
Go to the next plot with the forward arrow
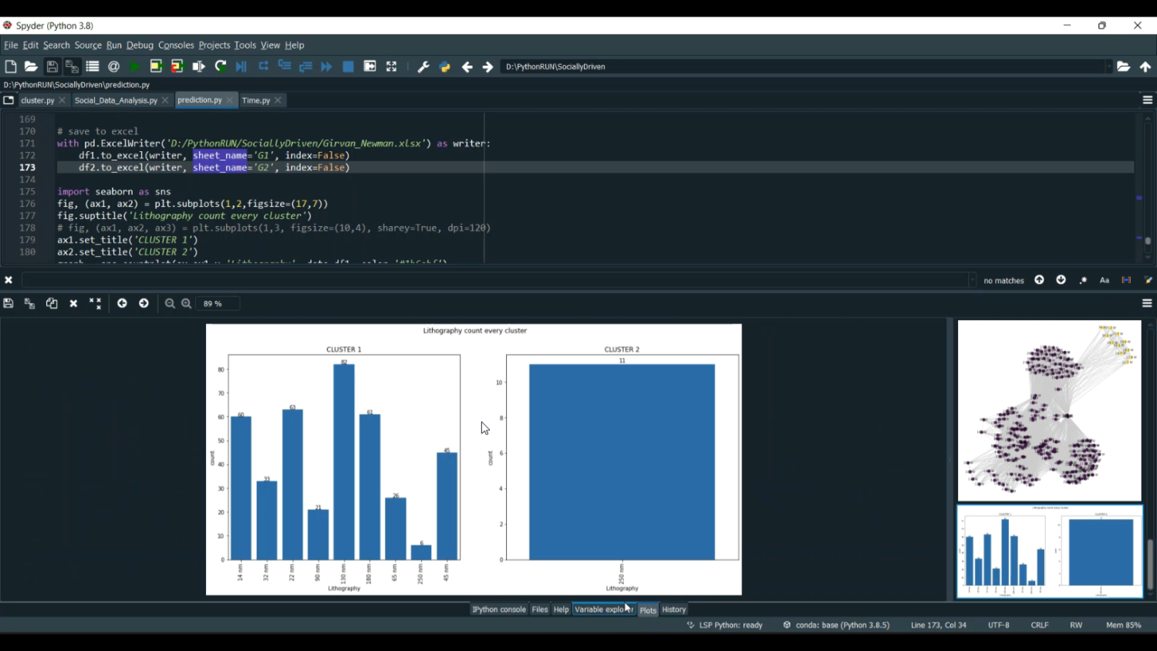144,303
